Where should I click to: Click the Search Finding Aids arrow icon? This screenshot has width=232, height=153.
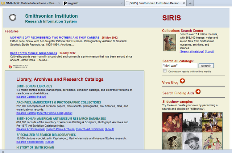click(x=198, y=92)
